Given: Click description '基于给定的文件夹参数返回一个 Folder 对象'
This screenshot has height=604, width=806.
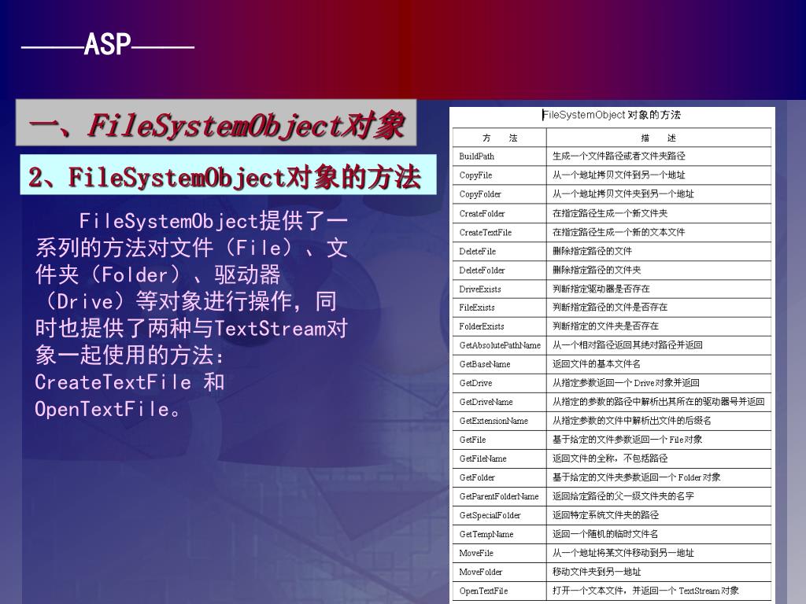Looking at the screenshot, I should tap(636, 477).
